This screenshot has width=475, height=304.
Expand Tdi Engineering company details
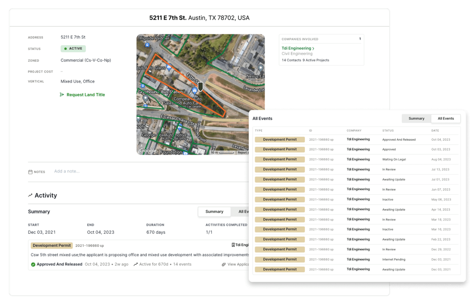point(298,48)
